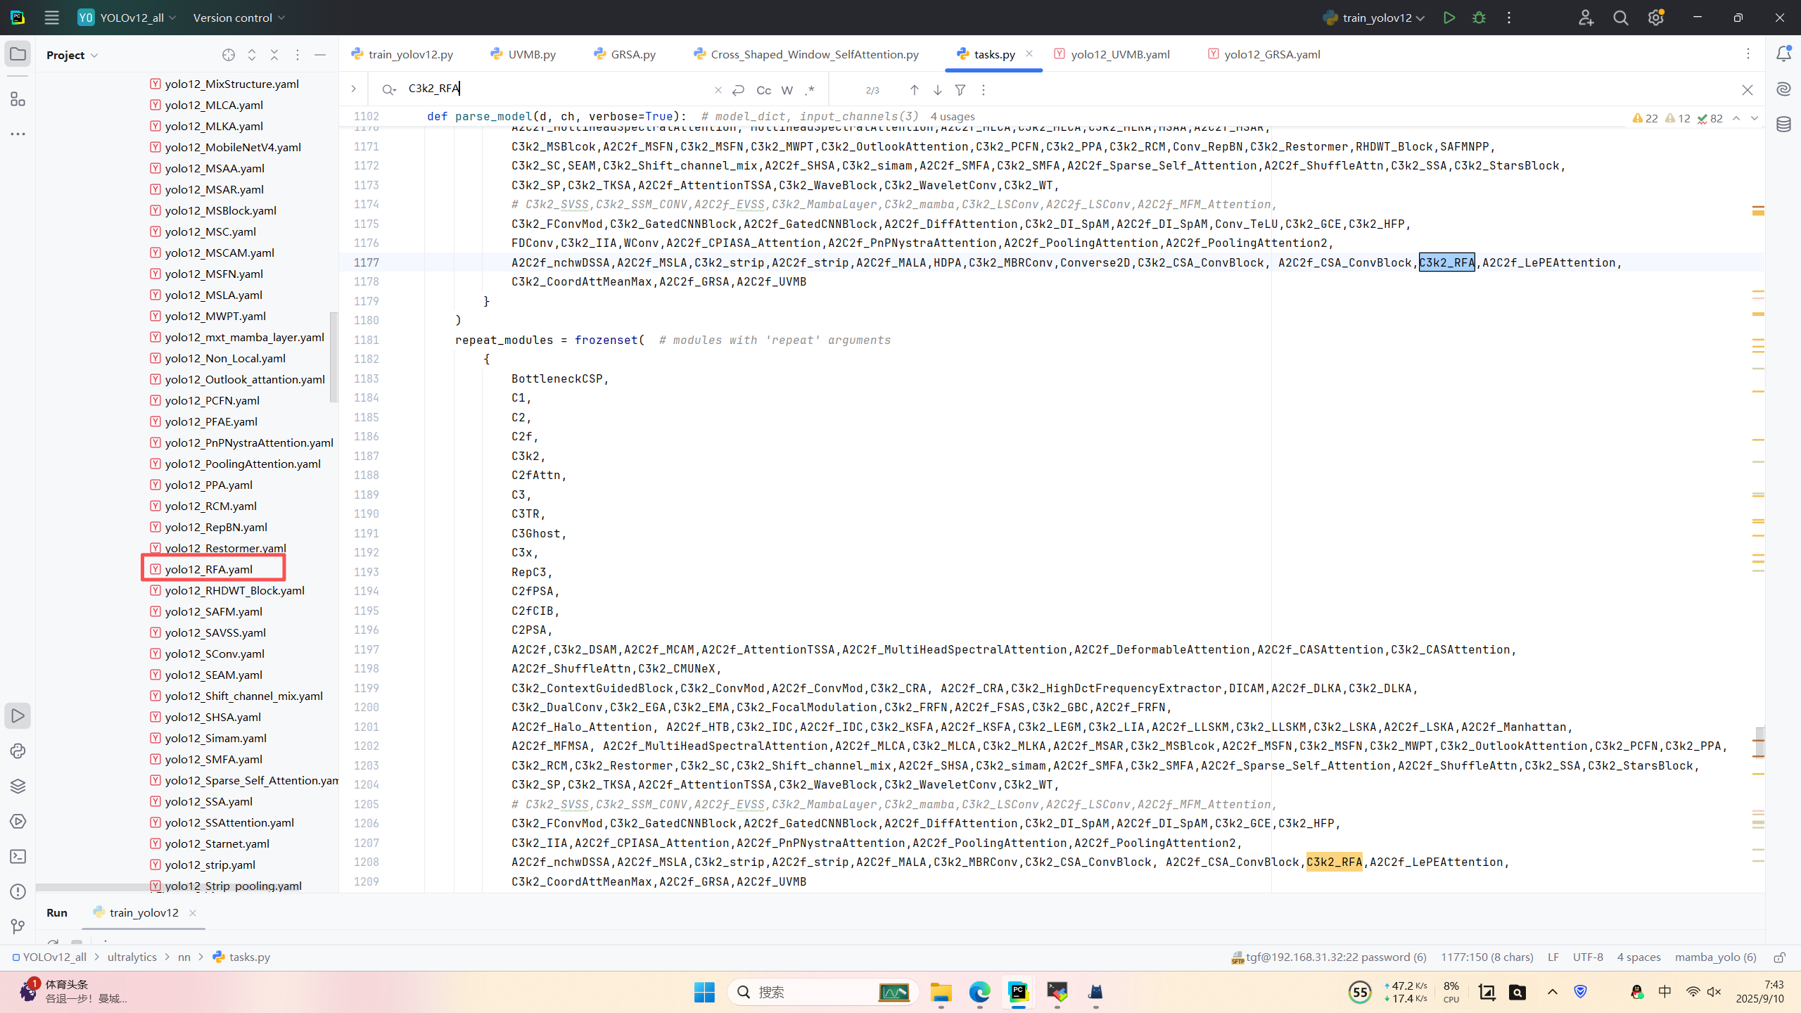Image resolution: width=1801 pixels, height=1013 pixels.
Task: Toggle Match Case search option
Action: [x=763, y=90]
